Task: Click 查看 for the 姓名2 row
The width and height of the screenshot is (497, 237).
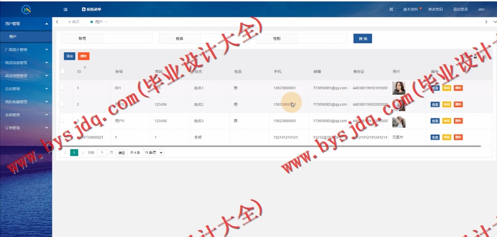Action: tap(435, 104)
